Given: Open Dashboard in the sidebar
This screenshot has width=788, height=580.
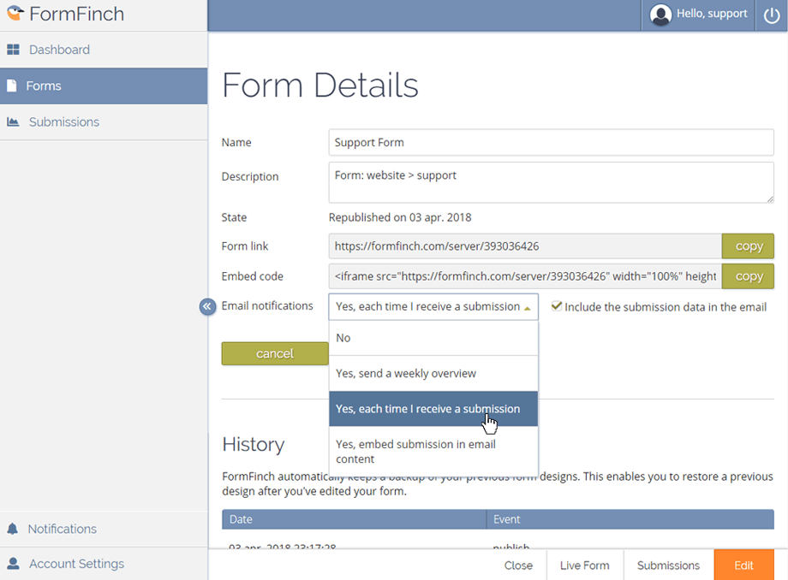Looking at the screenshot, I should (104, 50).
